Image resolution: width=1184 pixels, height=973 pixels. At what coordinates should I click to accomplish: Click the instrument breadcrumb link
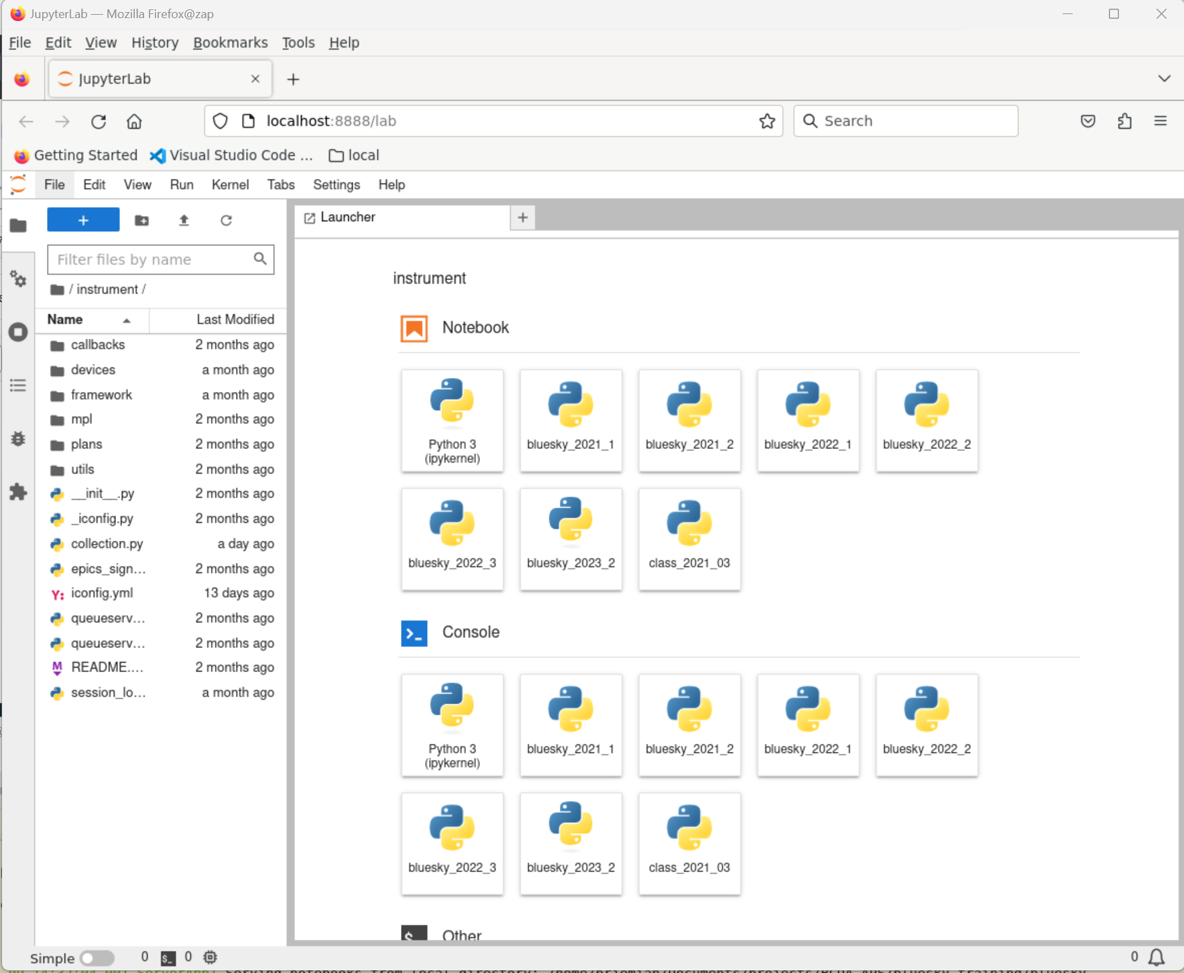point(107,289)
